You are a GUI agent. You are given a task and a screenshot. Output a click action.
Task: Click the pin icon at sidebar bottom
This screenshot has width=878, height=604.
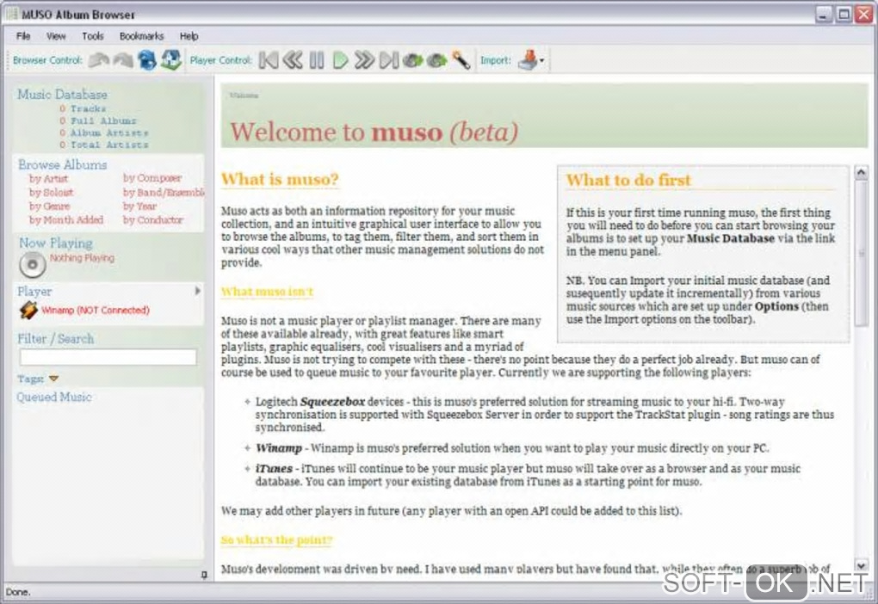(x=204, y=575)
